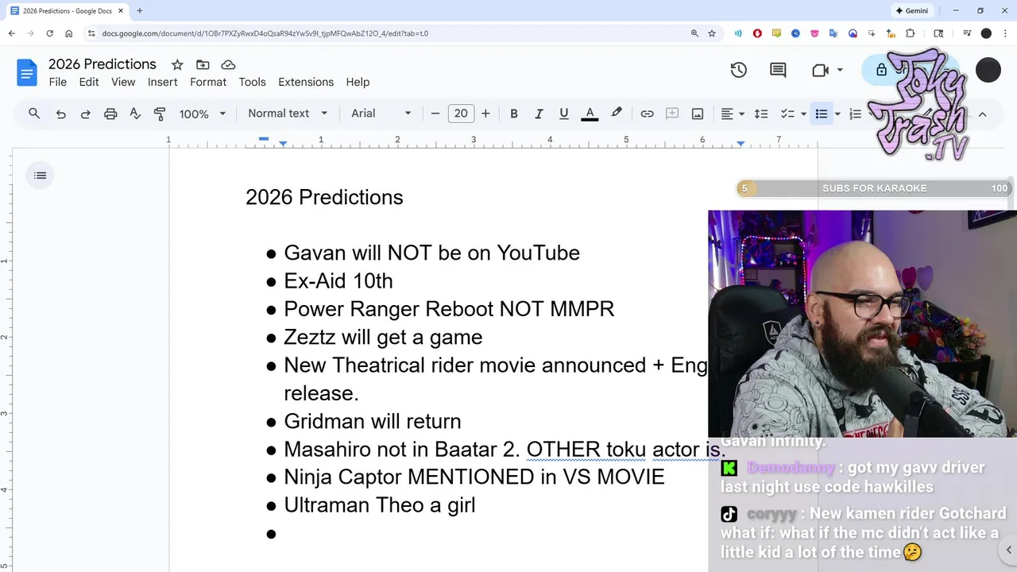Toggle bold formatting
The image size is (1017, 572).
pos(514,114)
